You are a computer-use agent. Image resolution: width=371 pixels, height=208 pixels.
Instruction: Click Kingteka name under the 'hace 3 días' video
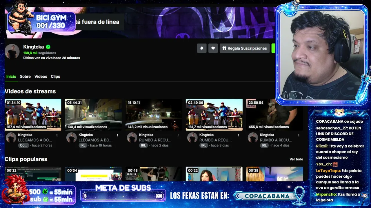tap(207, 135)
